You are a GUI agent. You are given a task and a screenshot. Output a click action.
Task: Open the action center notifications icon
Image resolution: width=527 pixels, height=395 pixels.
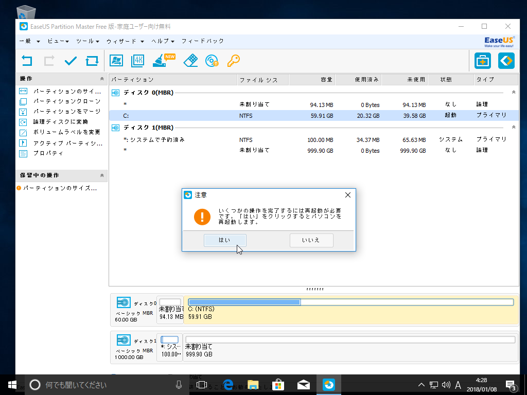point(511,385)
